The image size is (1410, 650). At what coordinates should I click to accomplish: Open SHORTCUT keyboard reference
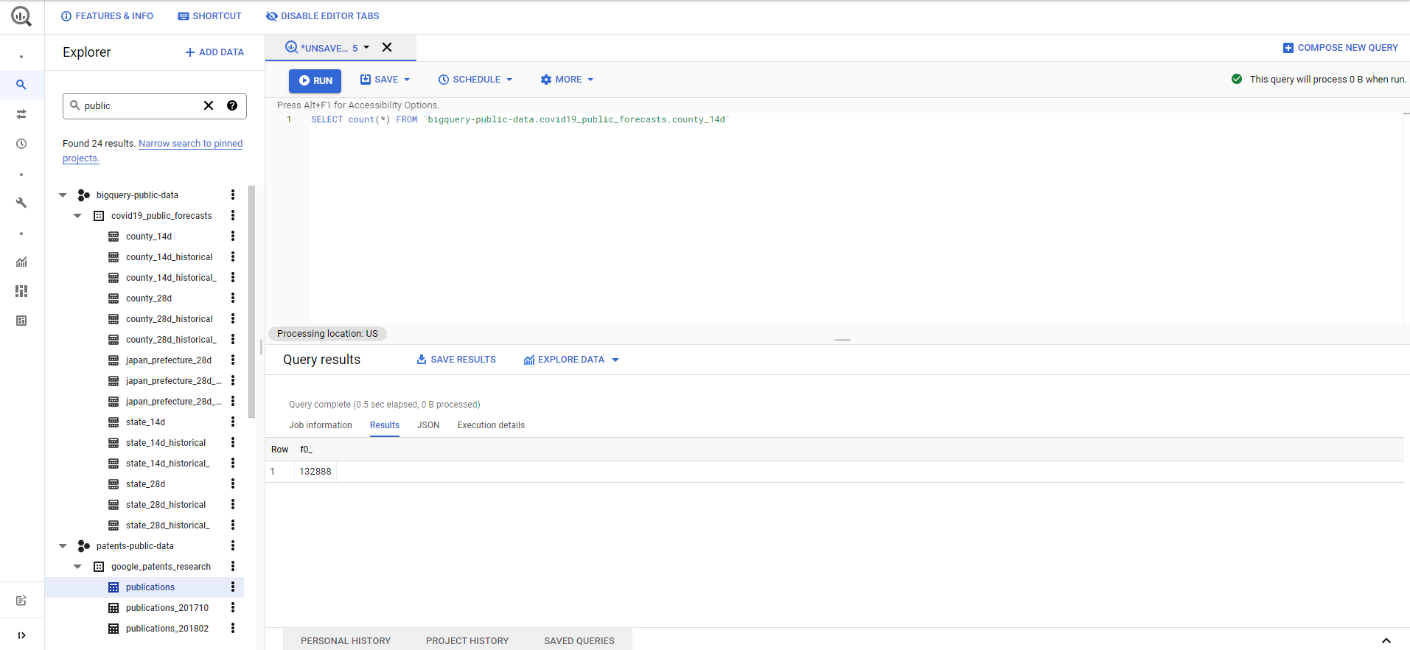[x=209, y=16]
